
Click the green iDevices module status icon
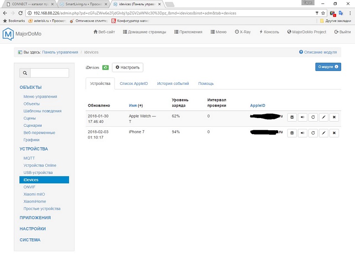pyautogui.click(x=105, y=67)
